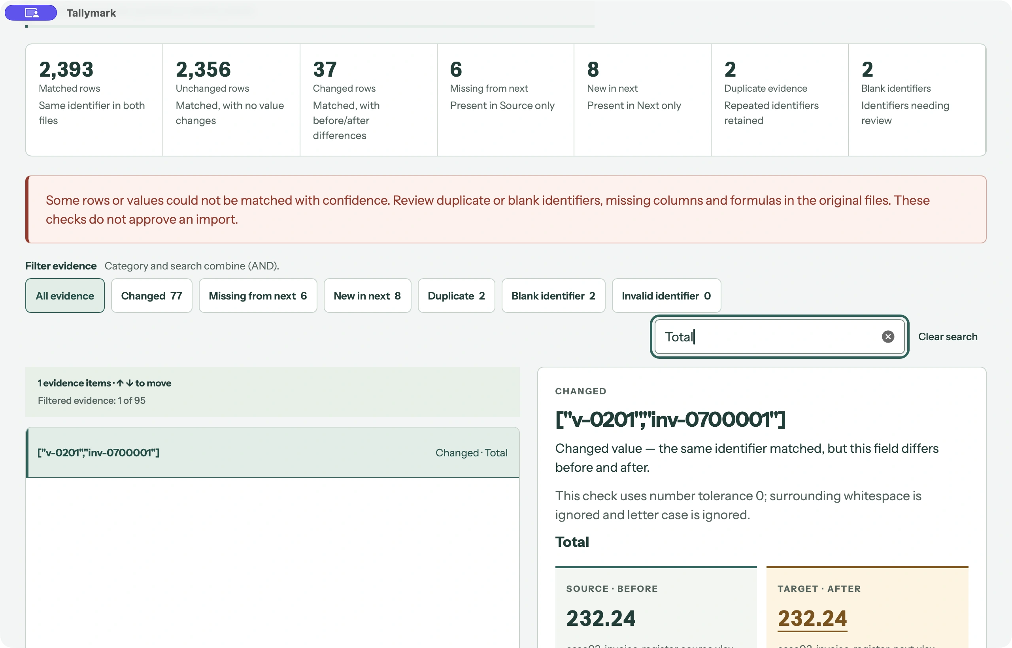This screenshot has width=1012, height=648.
Task: Click the SOURCE · BEFORE label
Action: [x=612, y=589]
